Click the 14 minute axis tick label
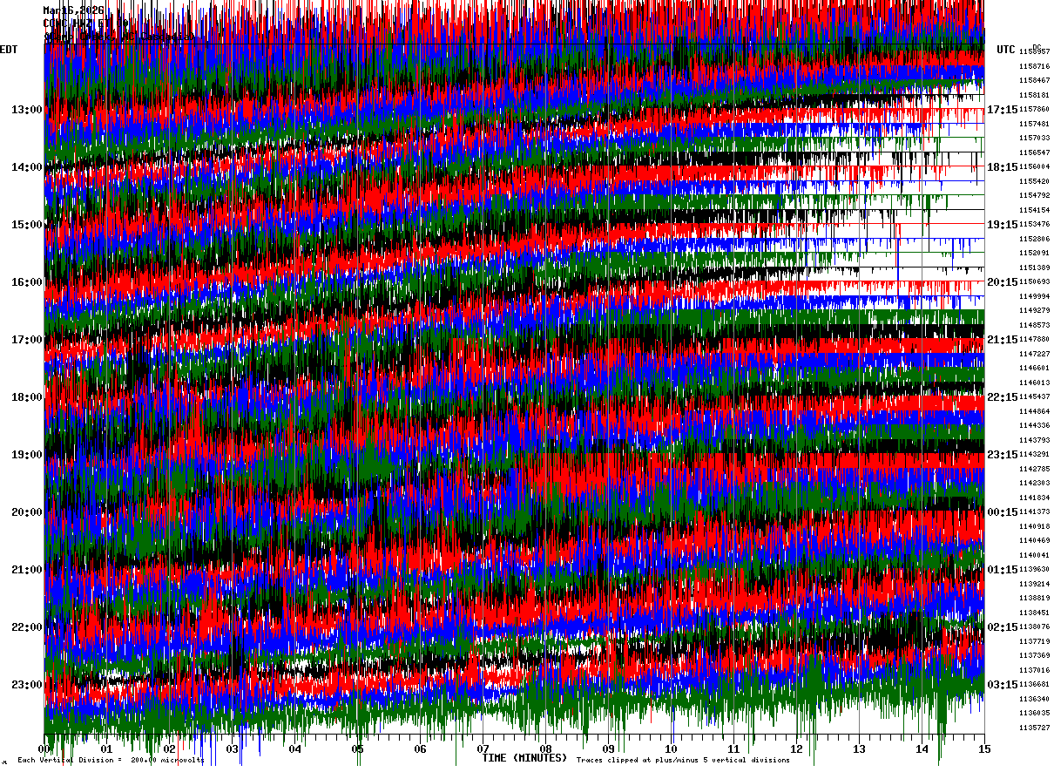1054x772 pixels. (922, 748)
